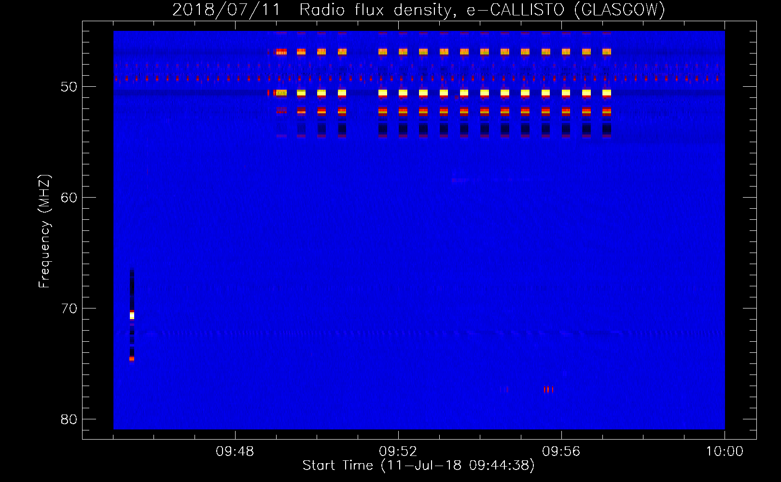Viewport: 781px width, 482px height.
Task: Click the 'Frequency (MHZ)' y-axis label
Action: [x=44, y=231]
